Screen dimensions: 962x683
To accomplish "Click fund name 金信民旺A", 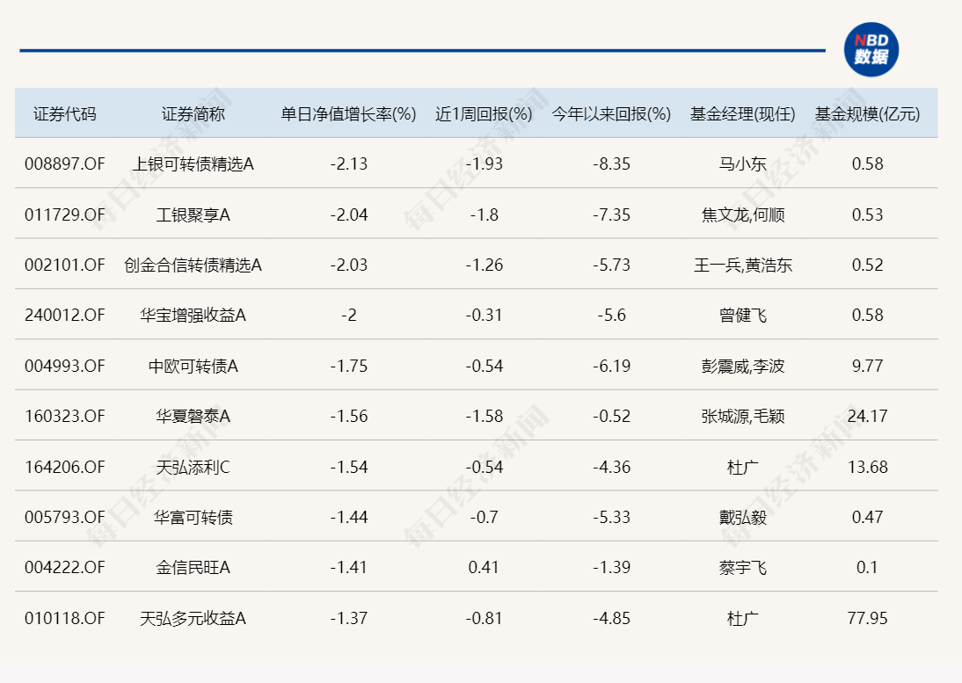I will (x=193, y=568).
